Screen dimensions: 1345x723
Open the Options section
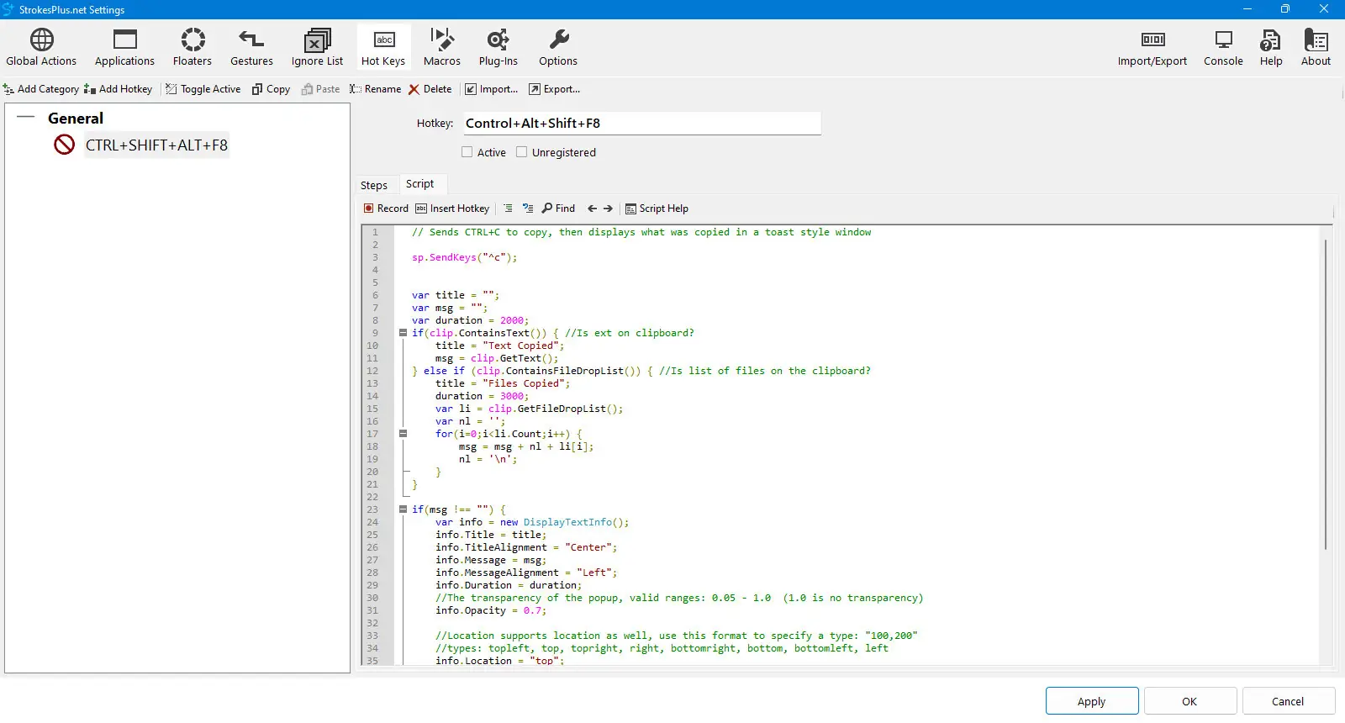pos(558,47)
